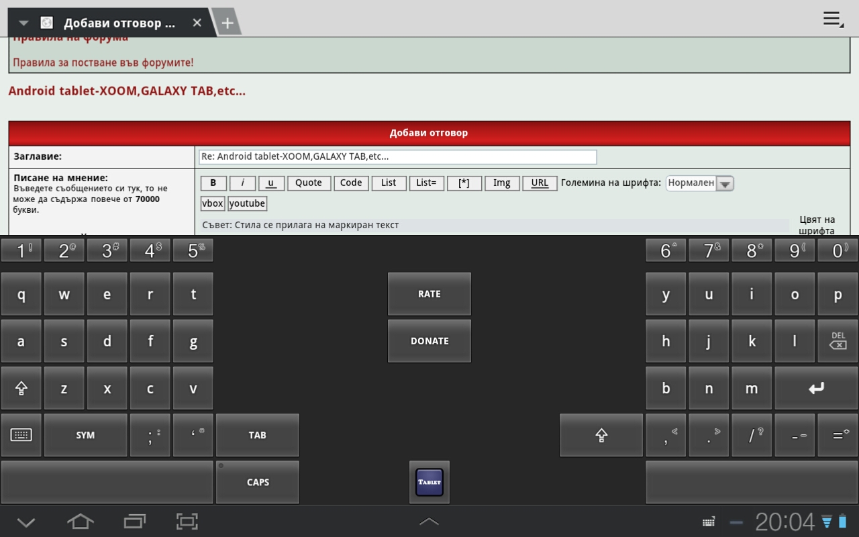Tap the title input field

tap(397, 157)
